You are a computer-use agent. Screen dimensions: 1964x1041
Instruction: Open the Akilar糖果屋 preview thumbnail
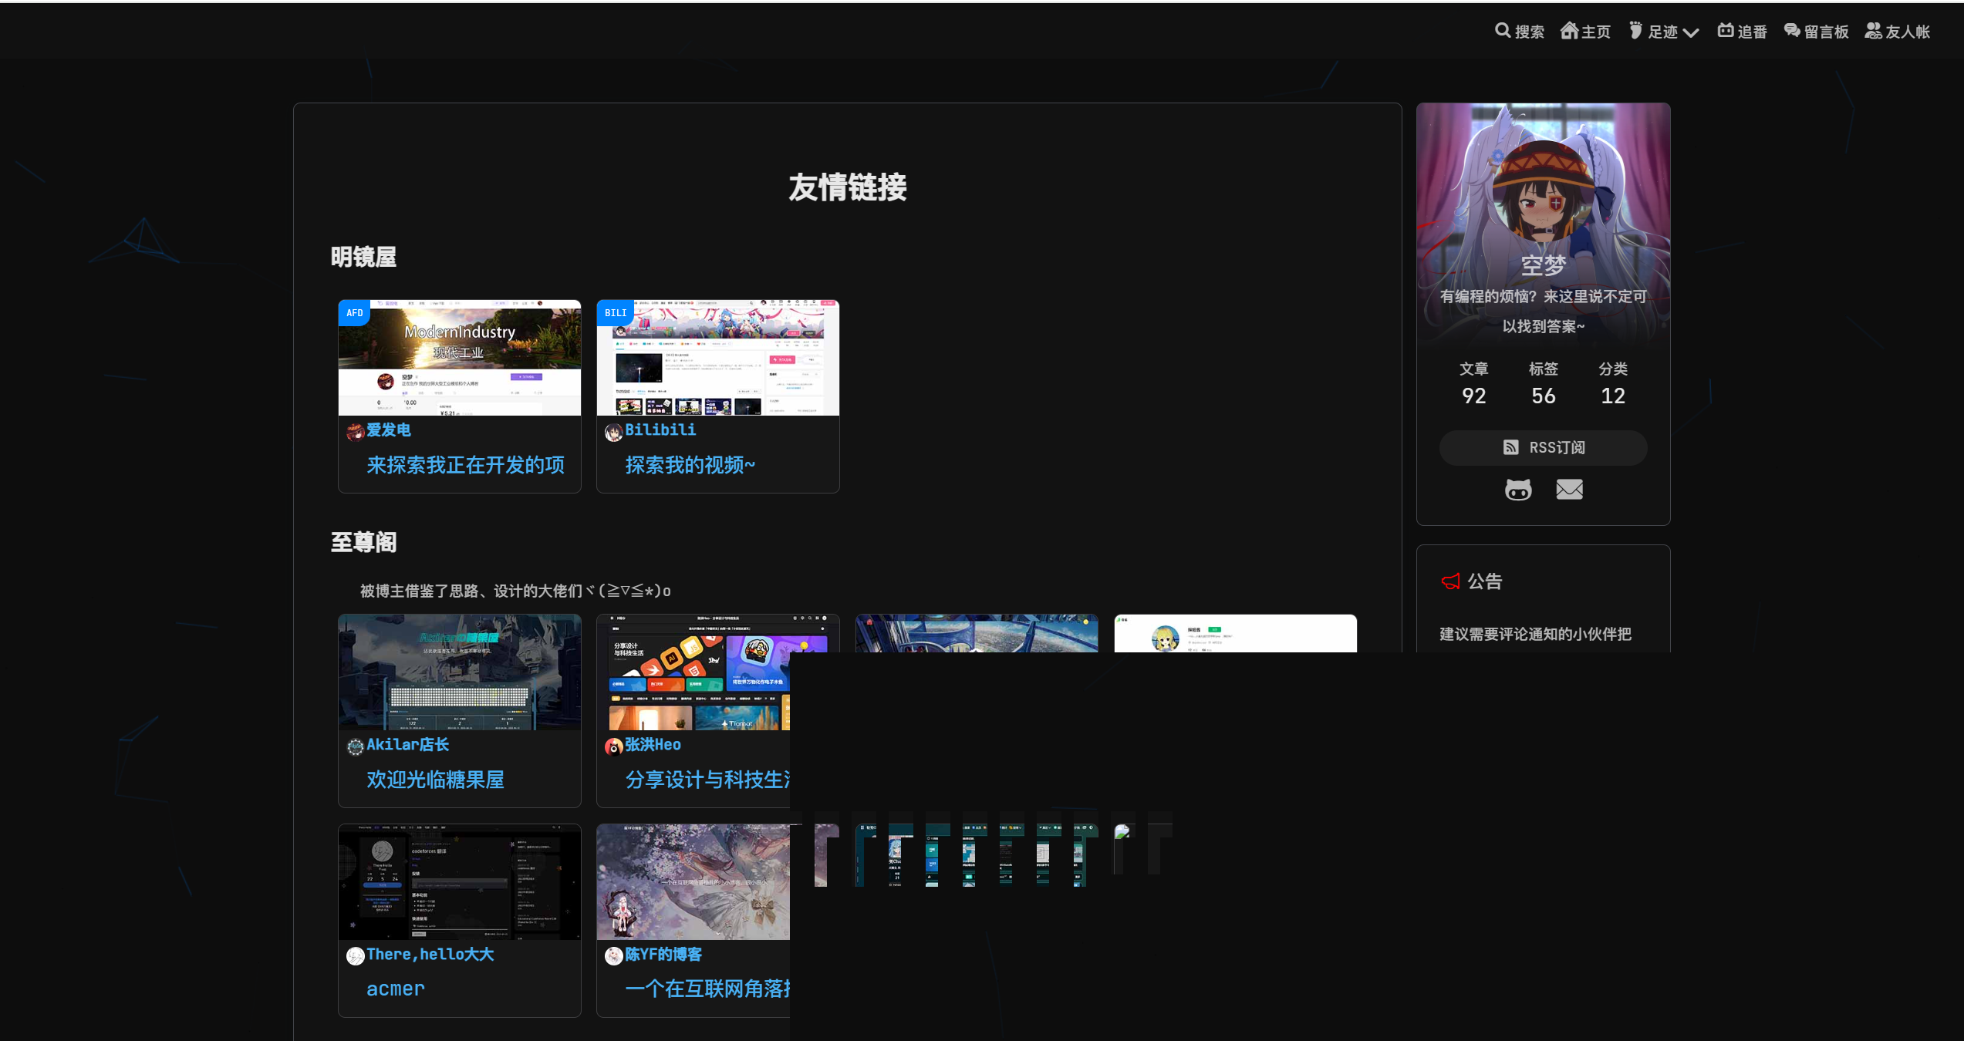pyautogui.click(x=460, y=672)
